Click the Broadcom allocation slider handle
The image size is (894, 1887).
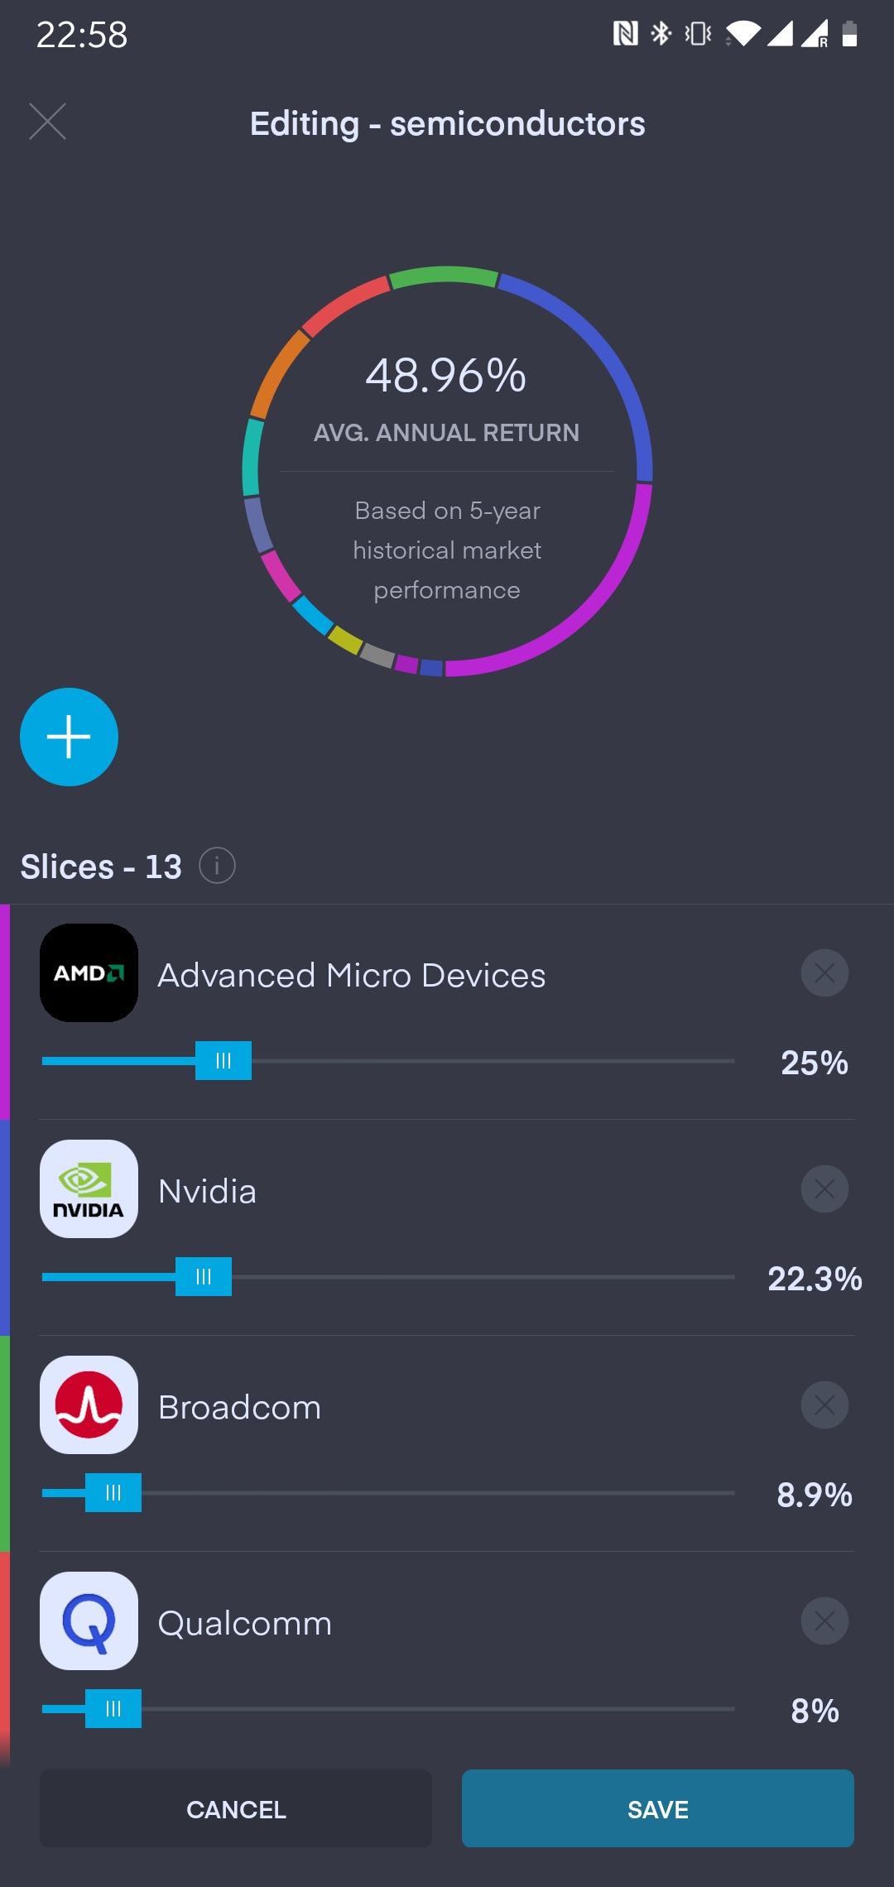(113, 1493)
